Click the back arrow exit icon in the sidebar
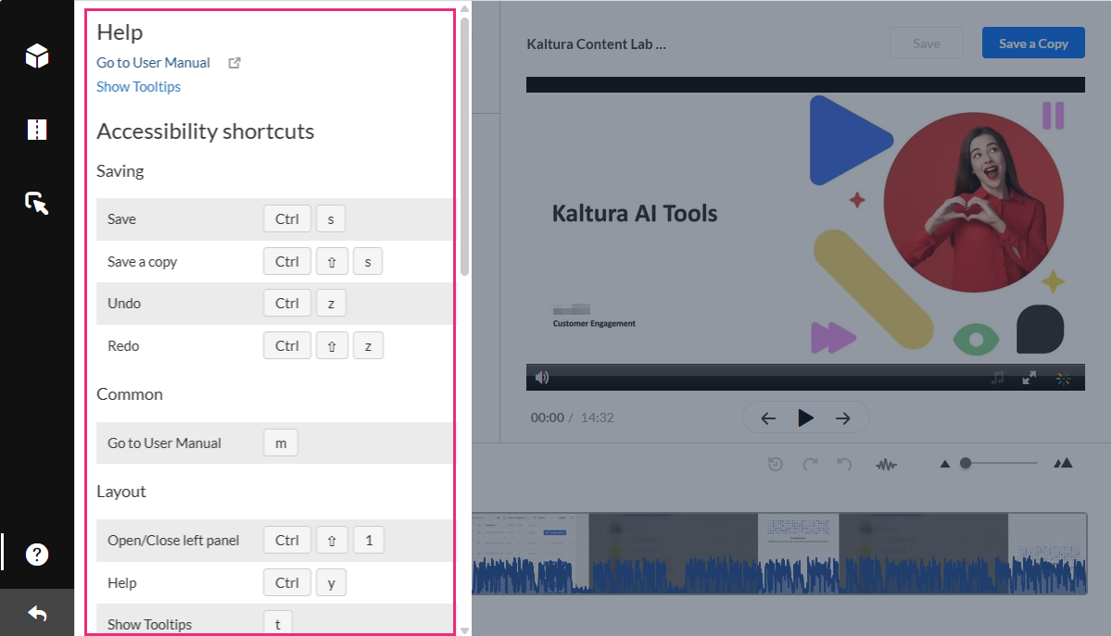 (37, 613)
